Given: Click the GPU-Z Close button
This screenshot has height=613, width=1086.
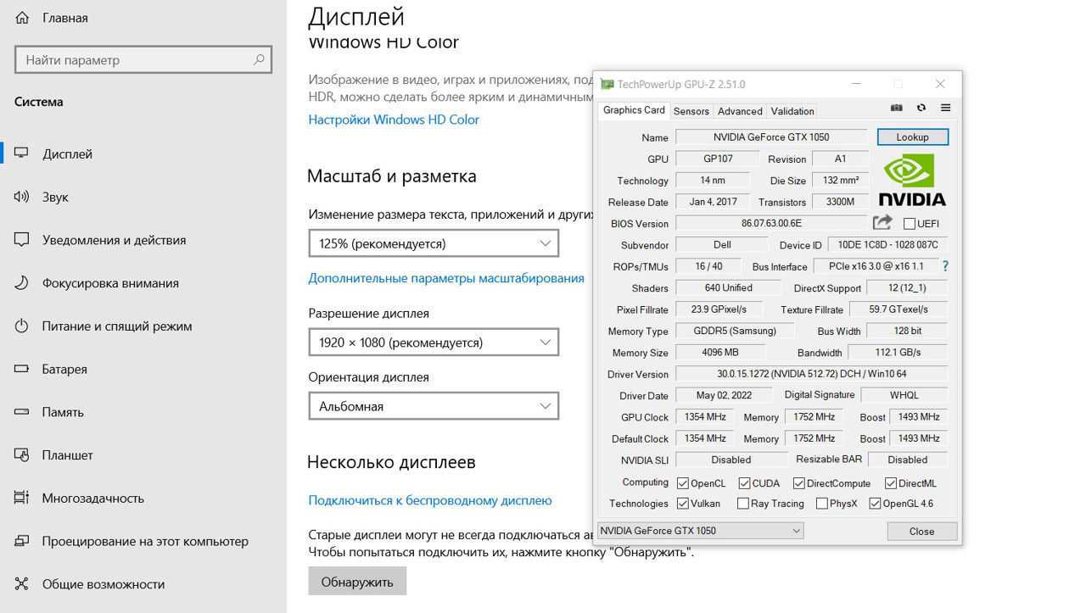Looking at the screenshot, I should tap(921, 532).
